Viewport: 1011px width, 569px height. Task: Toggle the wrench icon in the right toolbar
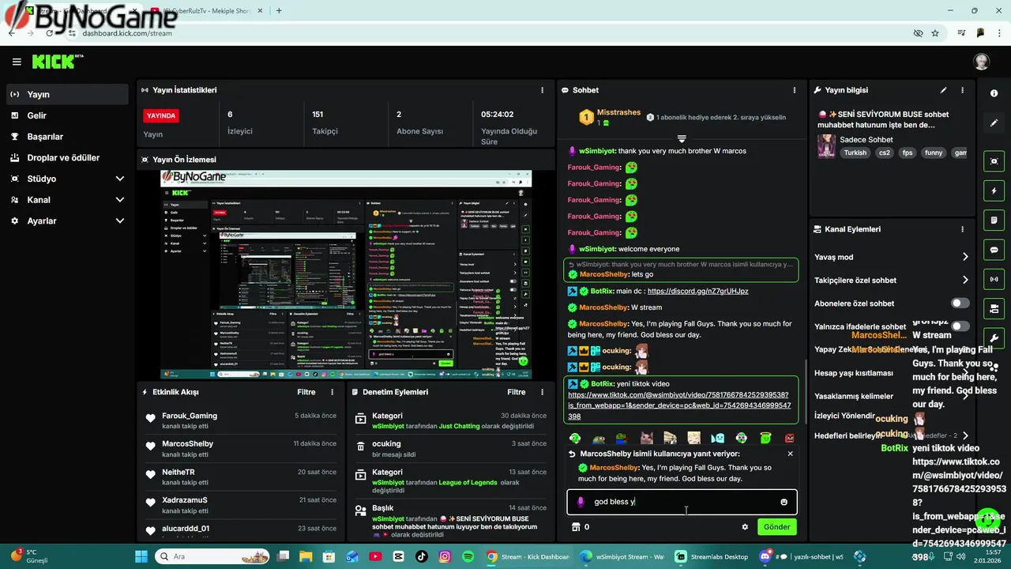(x=994, y=338)
